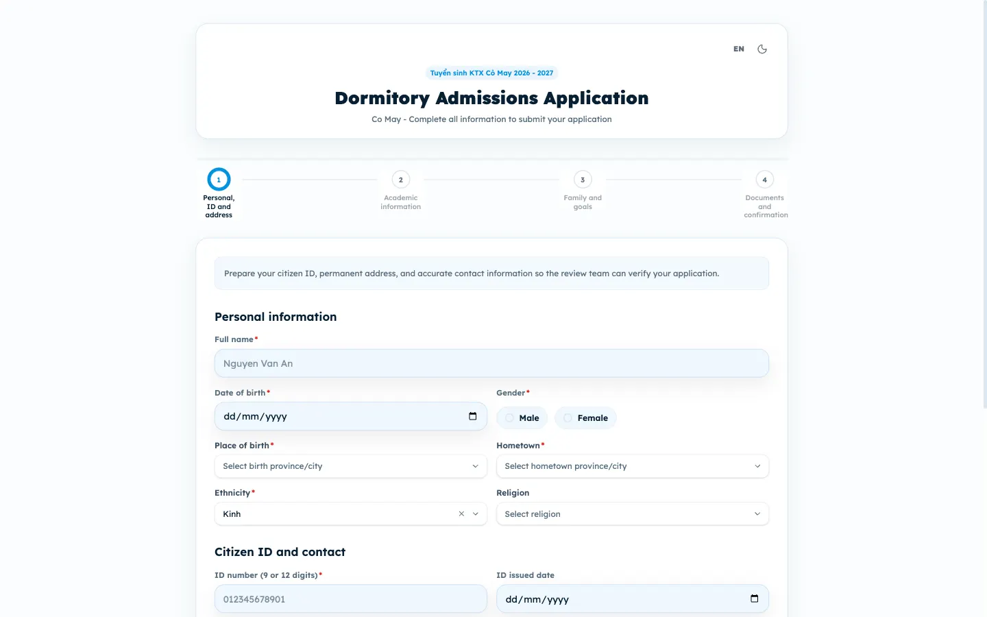Click the Dormitory Admissions Application heading
This screenshot has height=617, width=987.
491,98
